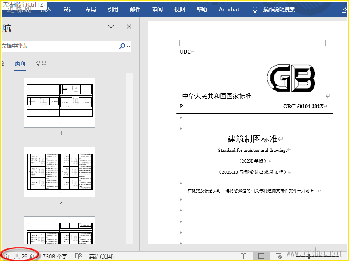Image resolution: width=349 pixels, height=261 pixels.
Task: Close the navigation pane
Action: pos(129,27)
